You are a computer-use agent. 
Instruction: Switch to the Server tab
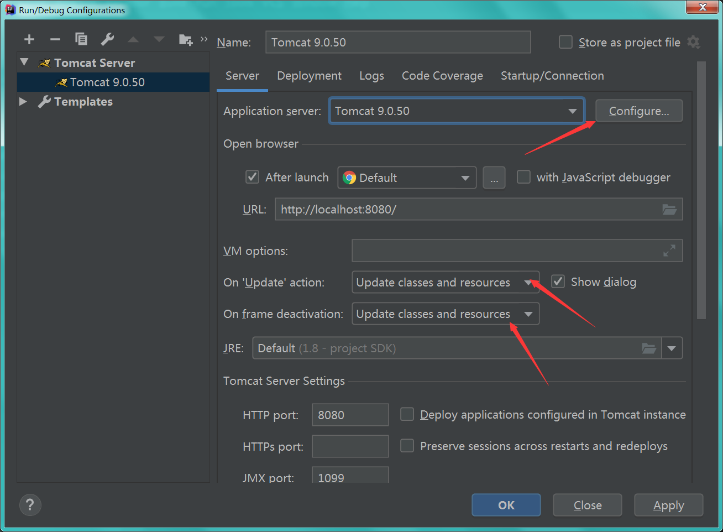coord(242,76)
